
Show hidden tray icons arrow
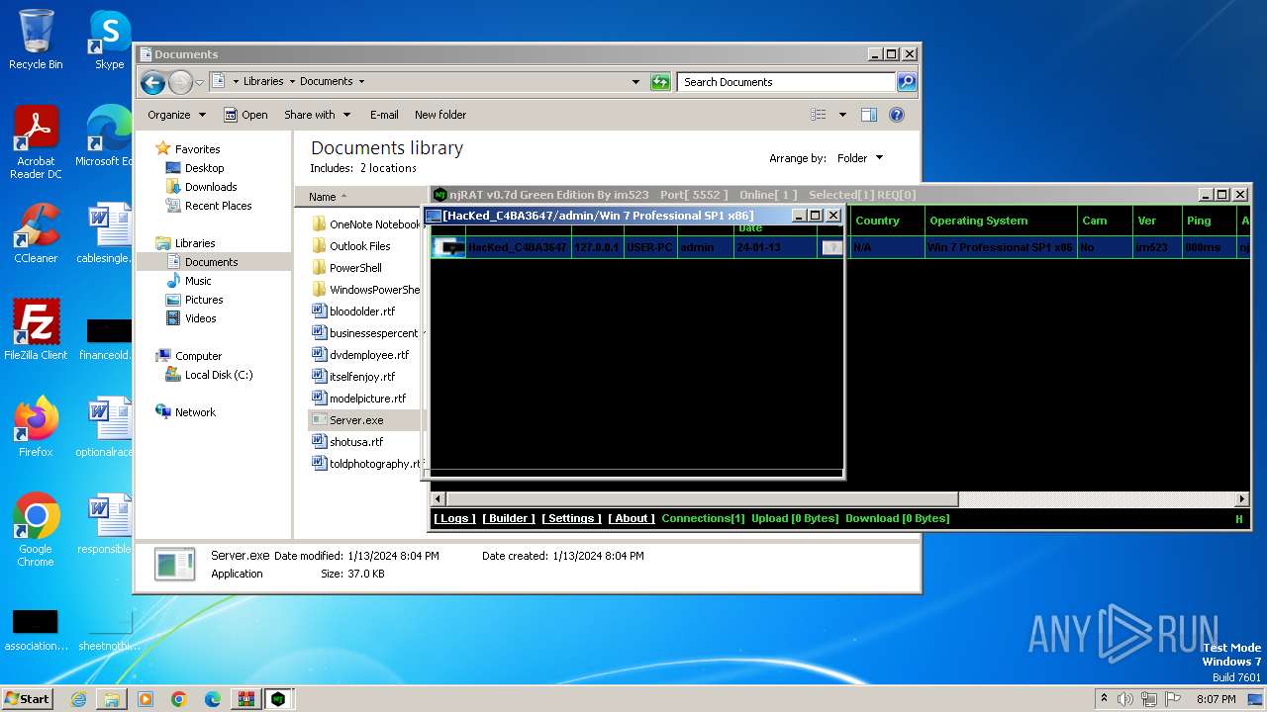(x=1104, y=699)
